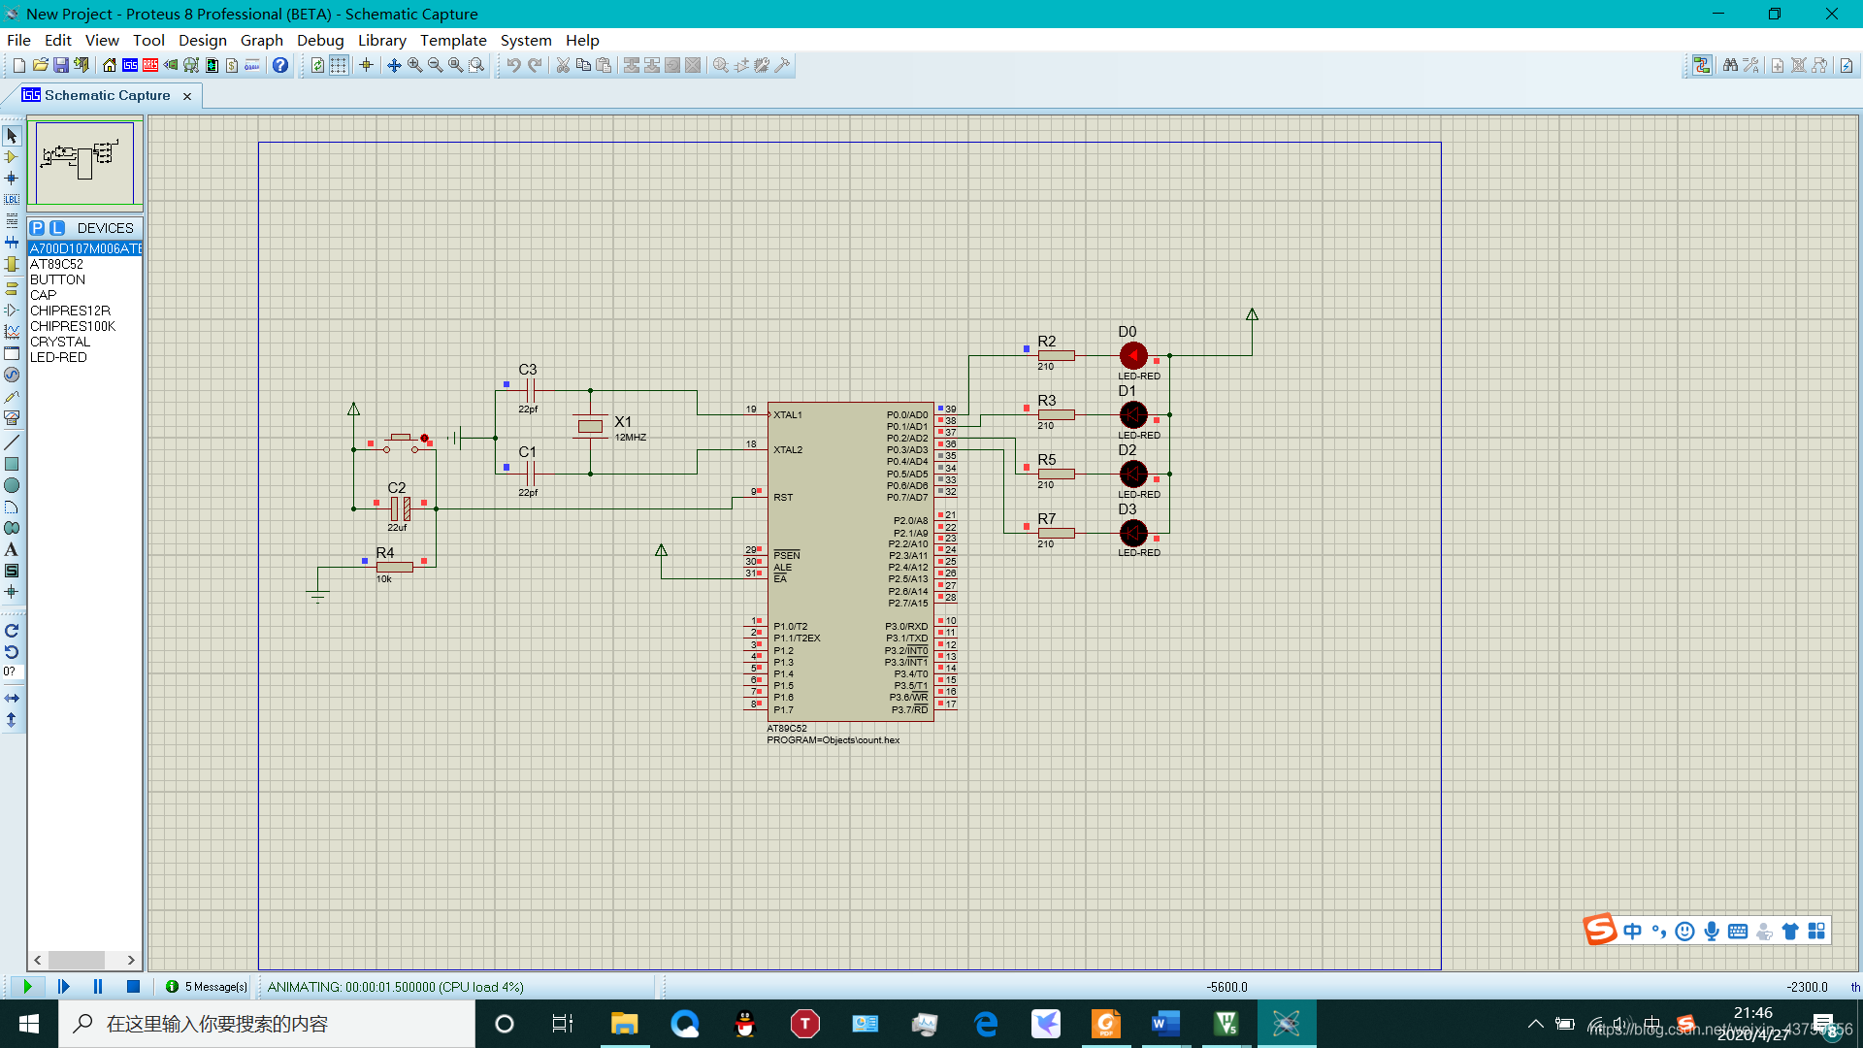Screen dimensions: 1863x1048
Task: Choose the Terminals mode tool
Action: [x=12, y=288]
